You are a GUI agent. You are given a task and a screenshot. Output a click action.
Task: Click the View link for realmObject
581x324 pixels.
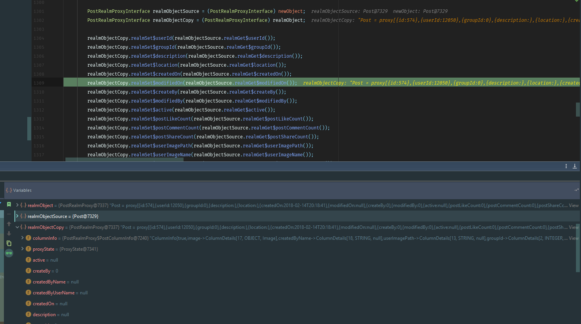[574, 204]
